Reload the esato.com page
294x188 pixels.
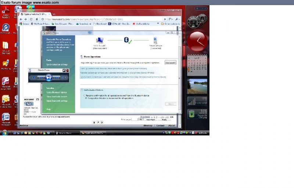coord(31,19)
